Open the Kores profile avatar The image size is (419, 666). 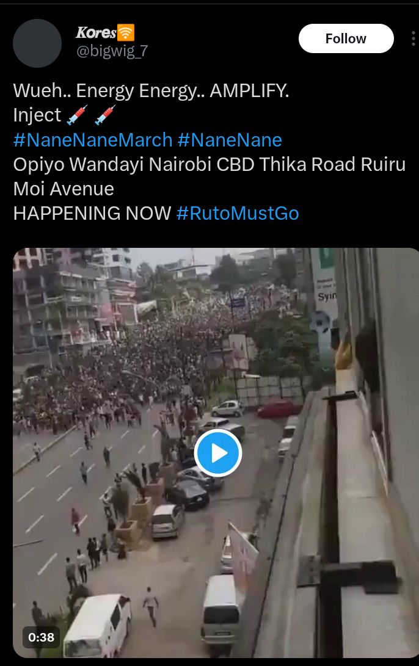pyautogui.click(x=37, y=43)
